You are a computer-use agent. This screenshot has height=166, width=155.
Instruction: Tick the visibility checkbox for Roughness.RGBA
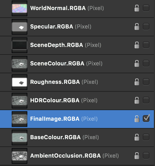pos(146,82)
